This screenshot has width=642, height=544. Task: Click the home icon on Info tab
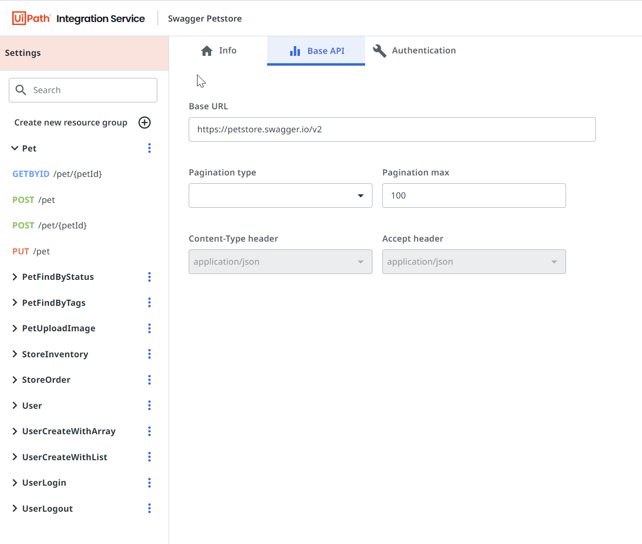coord(207,50)
